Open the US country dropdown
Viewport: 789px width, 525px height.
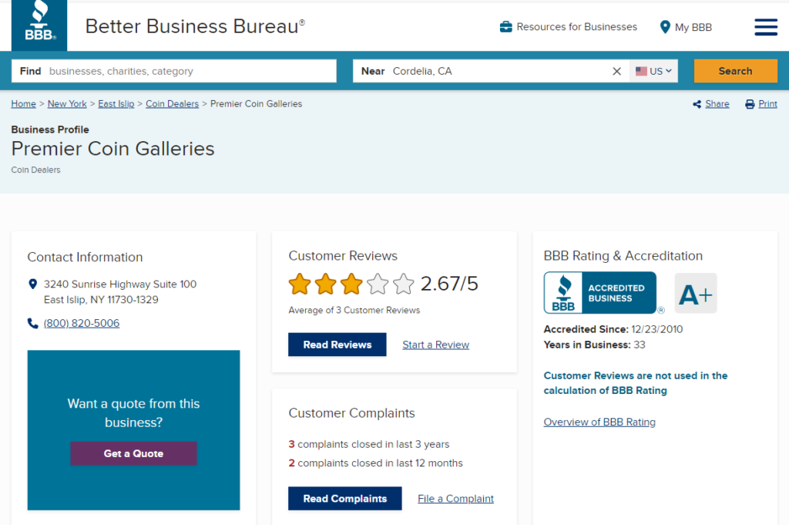[653, 71]
